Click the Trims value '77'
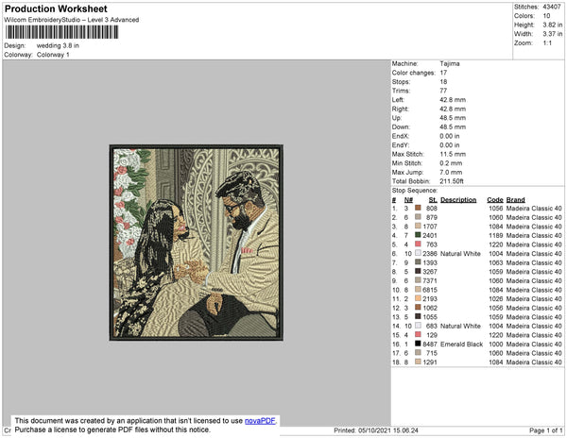Image resolution: width=567 pixels, height=438 pixels. coord(444,91)
